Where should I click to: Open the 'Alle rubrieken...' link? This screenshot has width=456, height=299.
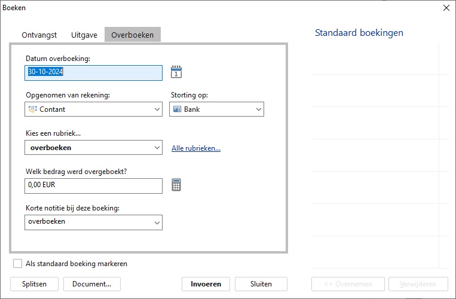click(196, 148)
